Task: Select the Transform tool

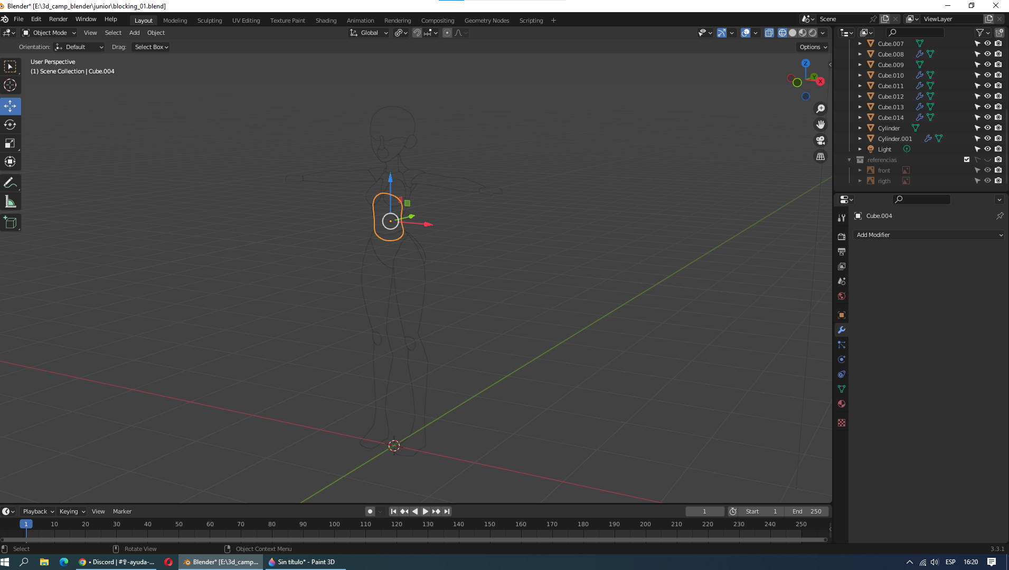Action: [x=10, y=161]
